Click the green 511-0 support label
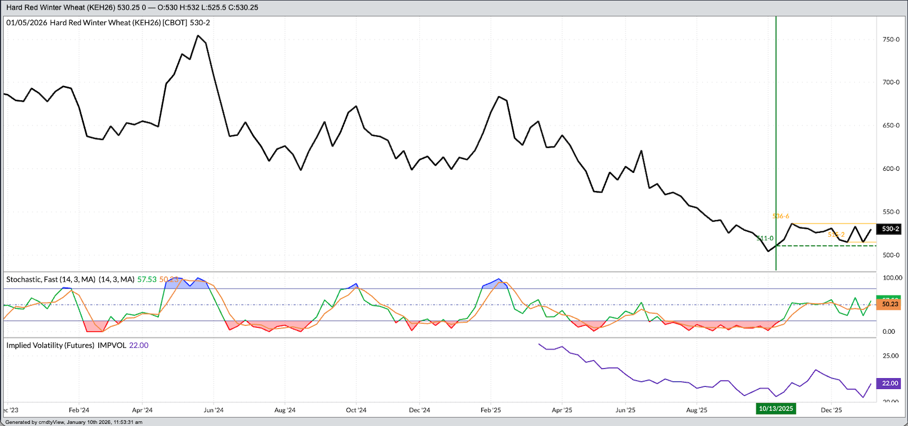The height and width of the screenshot is (426, 908). point(765,239)
